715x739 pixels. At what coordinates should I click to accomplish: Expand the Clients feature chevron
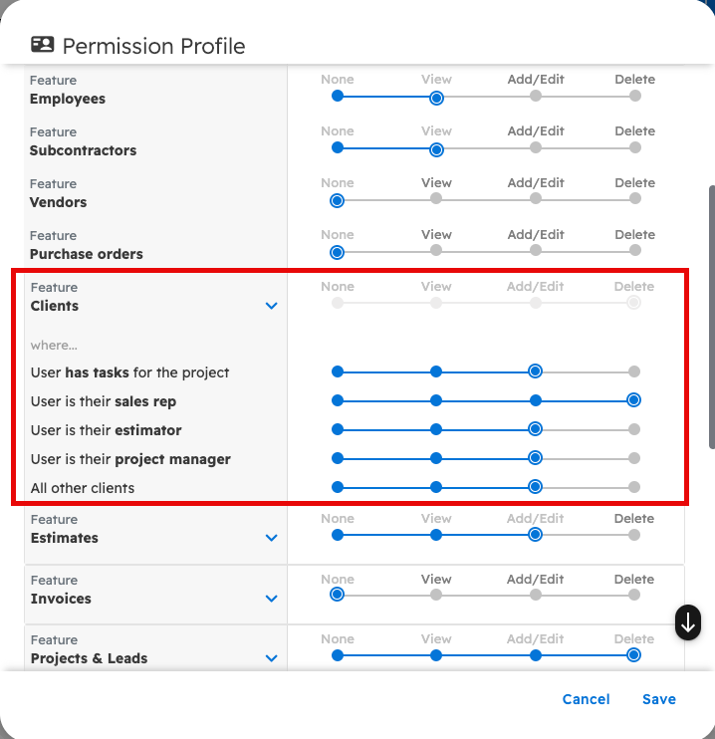pos(272,306)
